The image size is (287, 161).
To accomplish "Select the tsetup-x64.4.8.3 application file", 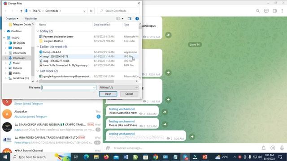I will (52, 52).
